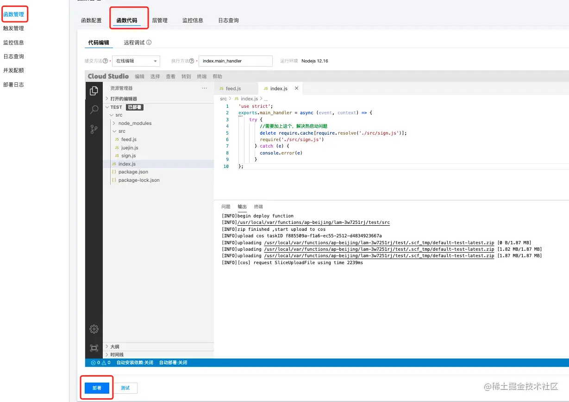Click the test/src path link in output log
Screen dimensions: 569x402
(x=313, y=223)
